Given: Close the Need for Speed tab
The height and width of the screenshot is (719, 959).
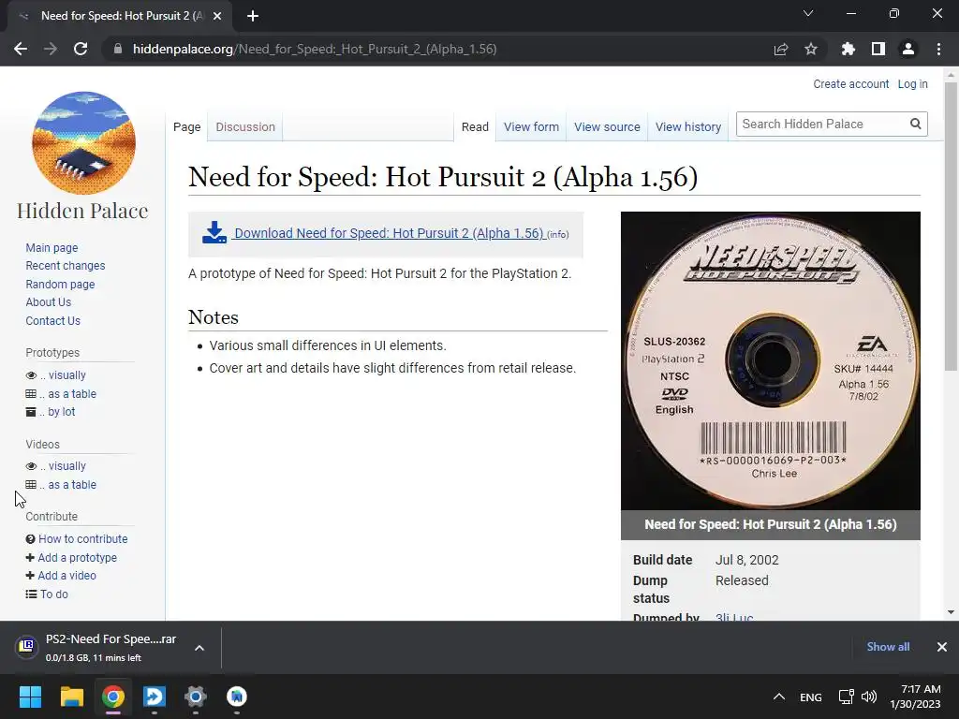Looking at the screenshot, I should [x=217, y=16].
